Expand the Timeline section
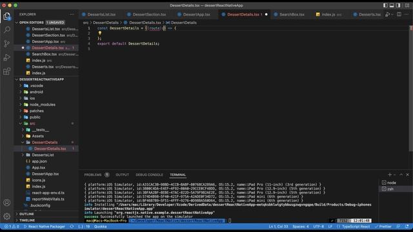Image resolution: width=413 pixels, height=232 pixels. tap(17, 220)
